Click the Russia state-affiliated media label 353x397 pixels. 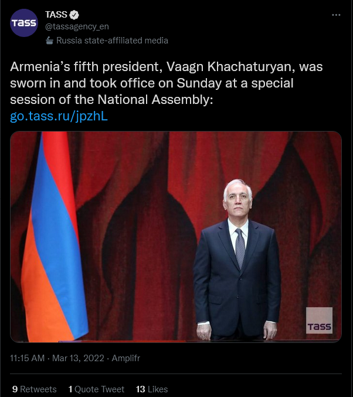tap(112, 41)
